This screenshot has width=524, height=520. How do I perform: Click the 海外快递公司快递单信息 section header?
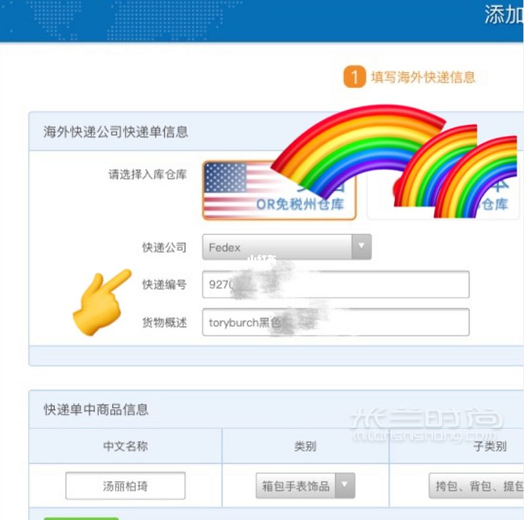tap(116, 131)
